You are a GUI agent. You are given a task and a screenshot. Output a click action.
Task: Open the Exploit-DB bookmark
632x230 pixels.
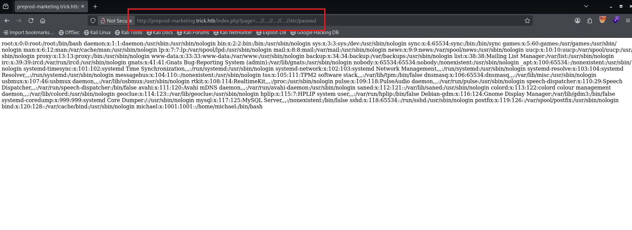(x=271, y=32)
